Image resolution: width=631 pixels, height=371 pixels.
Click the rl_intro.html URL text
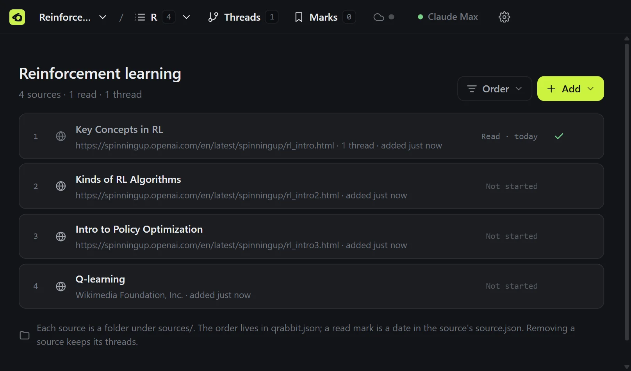[x=205, y=145]
